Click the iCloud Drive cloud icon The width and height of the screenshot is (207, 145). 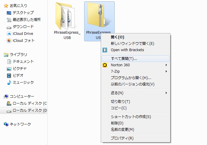click(x=9, y=34)
